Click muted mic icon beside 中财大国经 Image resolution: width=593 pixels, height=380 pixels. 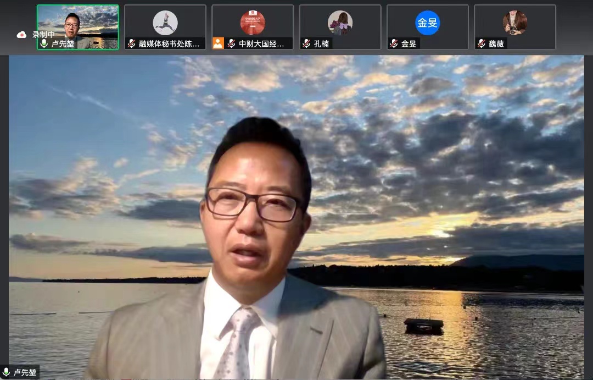point(232,43)
